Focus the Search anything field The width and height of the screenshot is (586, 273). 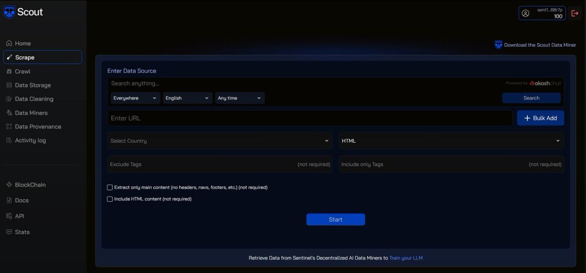point(303,83)
